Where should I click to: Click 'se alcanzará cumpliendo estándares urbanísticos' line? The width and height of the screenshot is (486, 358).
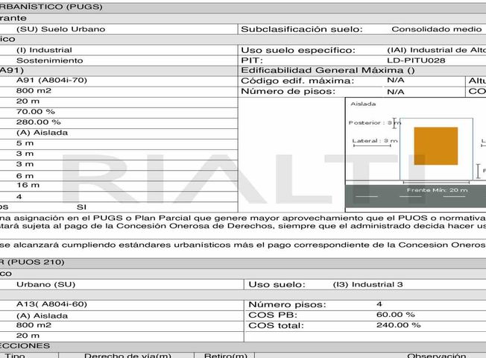(243, 245)
